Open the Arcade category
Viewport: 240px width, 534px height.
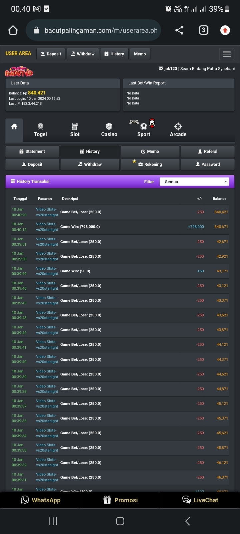pos(178,130)
